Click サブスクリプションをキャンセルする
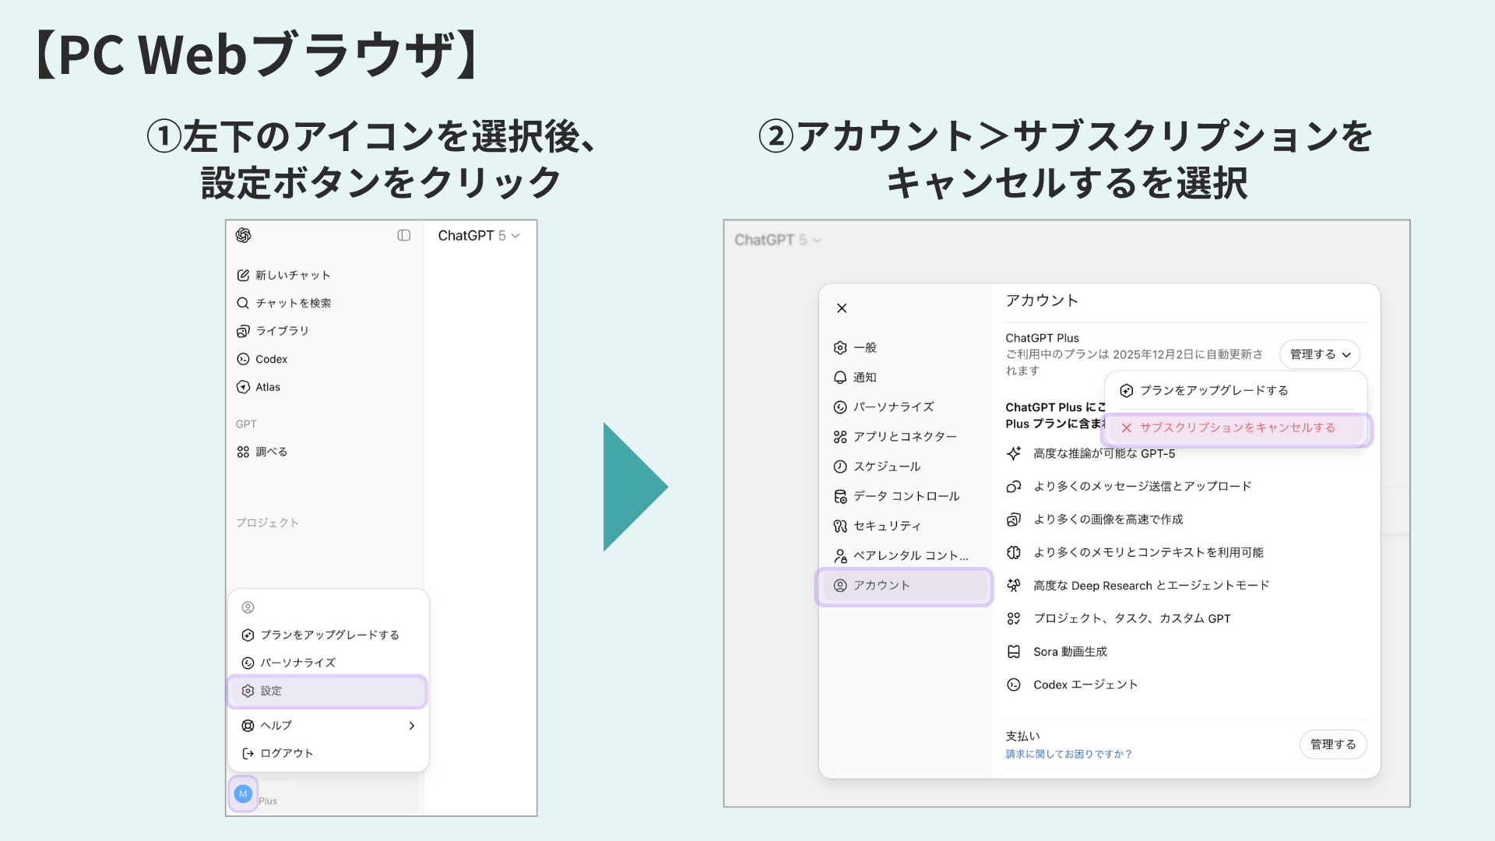The width and height of the screenshot is (1495, 841). [x=1236, y=428]
